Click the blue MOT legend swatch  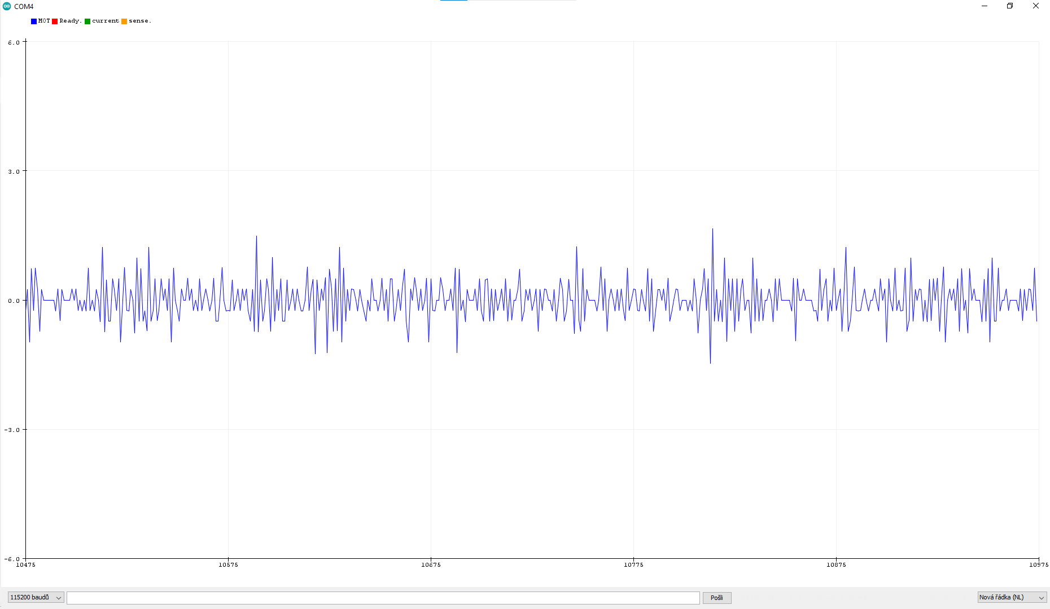pos(34,21)
